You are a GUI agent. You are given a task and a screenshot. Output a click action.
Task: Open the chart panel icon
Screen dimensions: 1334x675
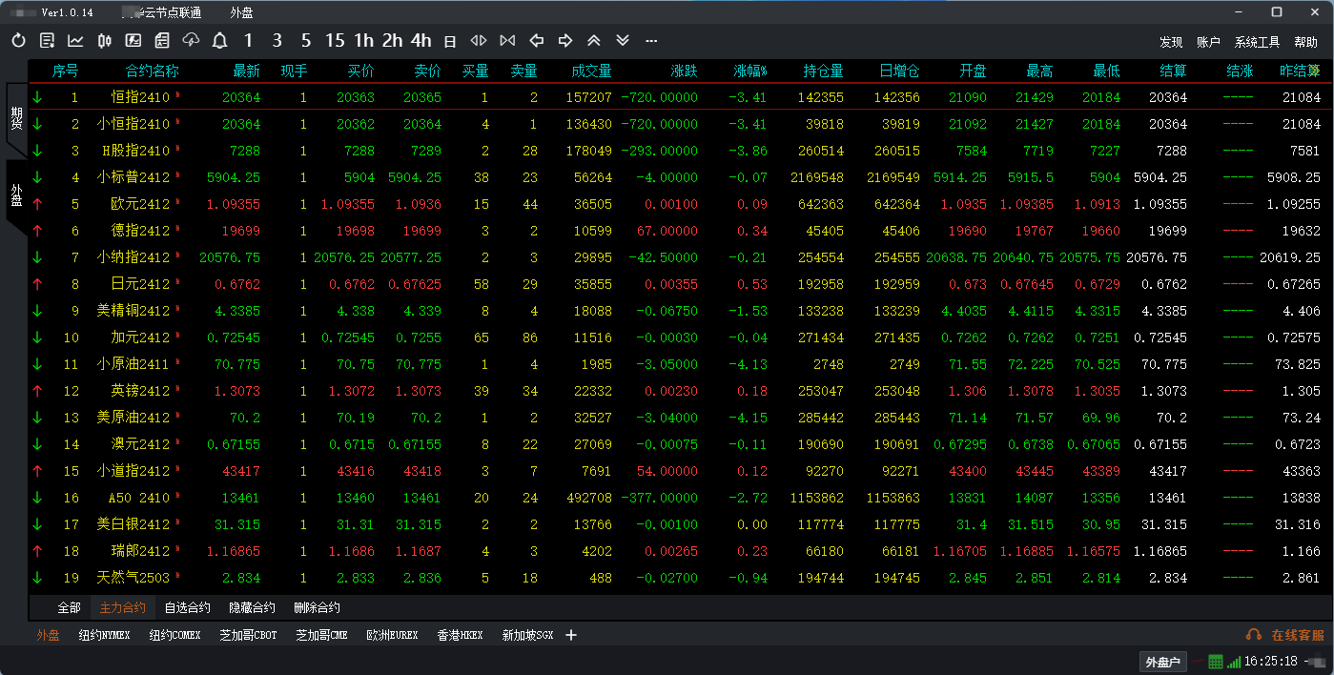(x=133, y=41)
